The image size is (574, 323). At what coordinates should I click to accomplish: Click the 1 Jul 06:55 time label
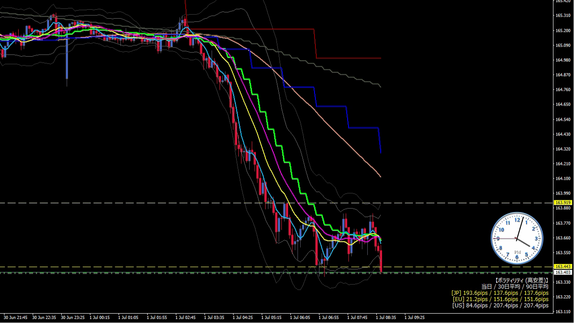[x=329, y=317]
